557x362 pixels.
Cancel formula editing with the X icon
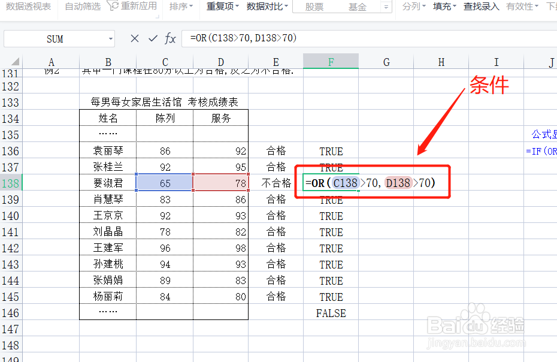coord(134,38)
